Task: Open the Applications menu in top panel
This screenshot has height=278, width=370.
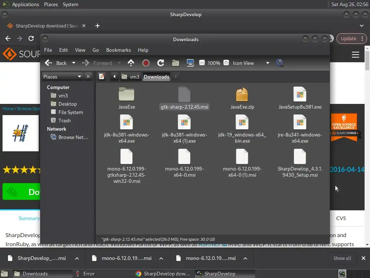Action: [26, 4]
